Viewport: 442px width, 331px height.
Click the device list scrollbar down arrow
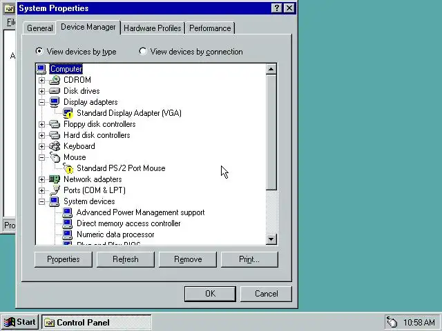(271, 239)
